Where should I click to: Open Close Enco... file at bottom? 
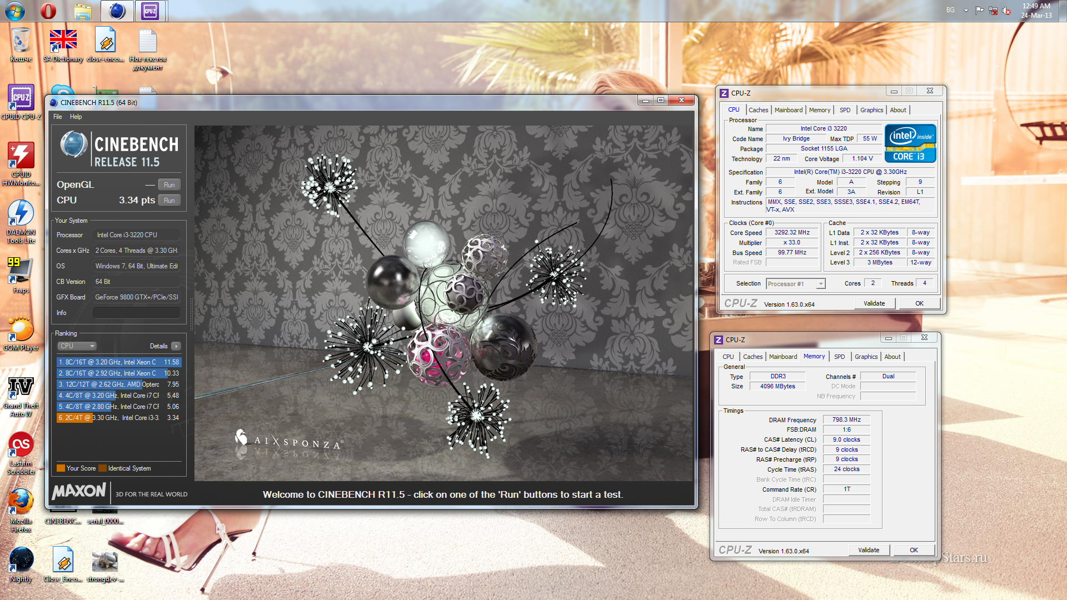coord(63,564)
